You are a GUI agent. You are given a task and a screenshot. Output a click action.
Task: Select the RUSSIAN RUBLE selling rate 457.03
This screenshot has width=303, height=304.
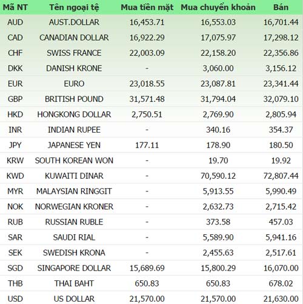coord(281,222)
